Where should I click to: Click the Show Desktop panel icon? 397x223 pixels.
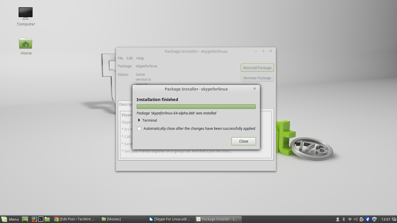pos(25,219)
